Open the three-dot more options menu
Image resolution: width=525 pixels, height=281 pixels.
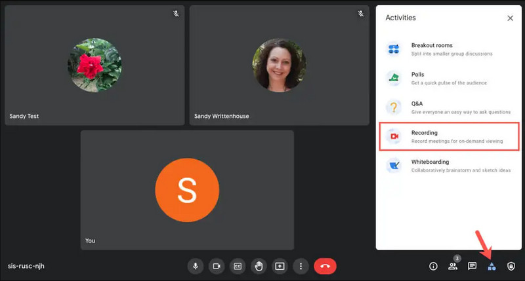pyautogui.click(x=301, y=266)
